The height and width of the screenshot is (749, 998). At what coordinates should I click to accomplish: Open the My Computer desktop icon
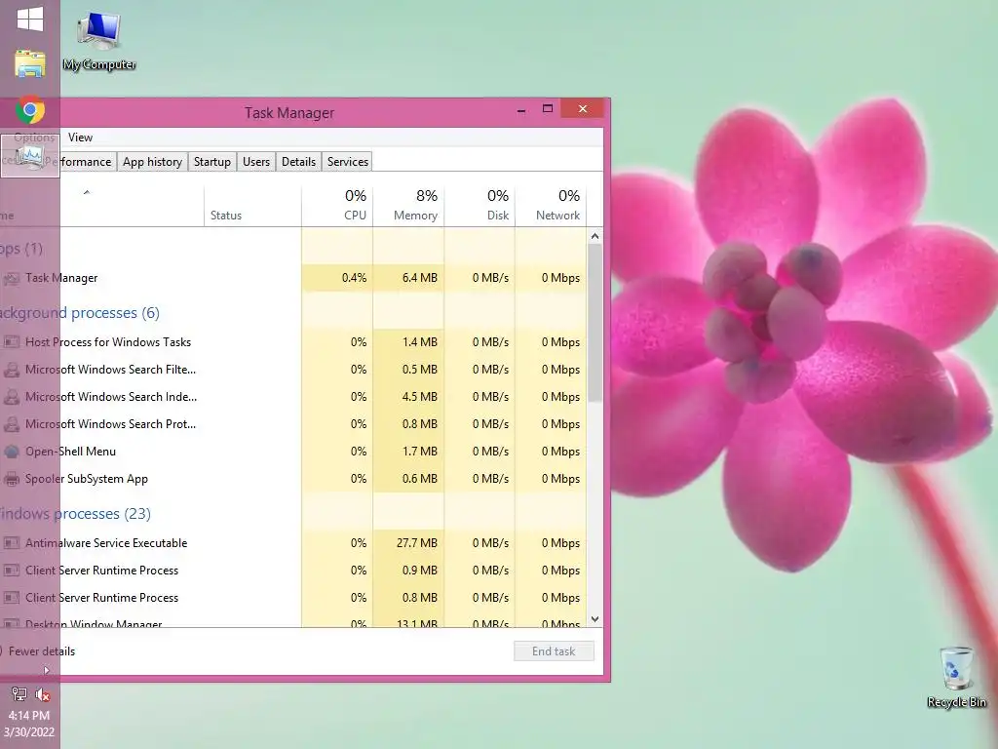[99, 41]
